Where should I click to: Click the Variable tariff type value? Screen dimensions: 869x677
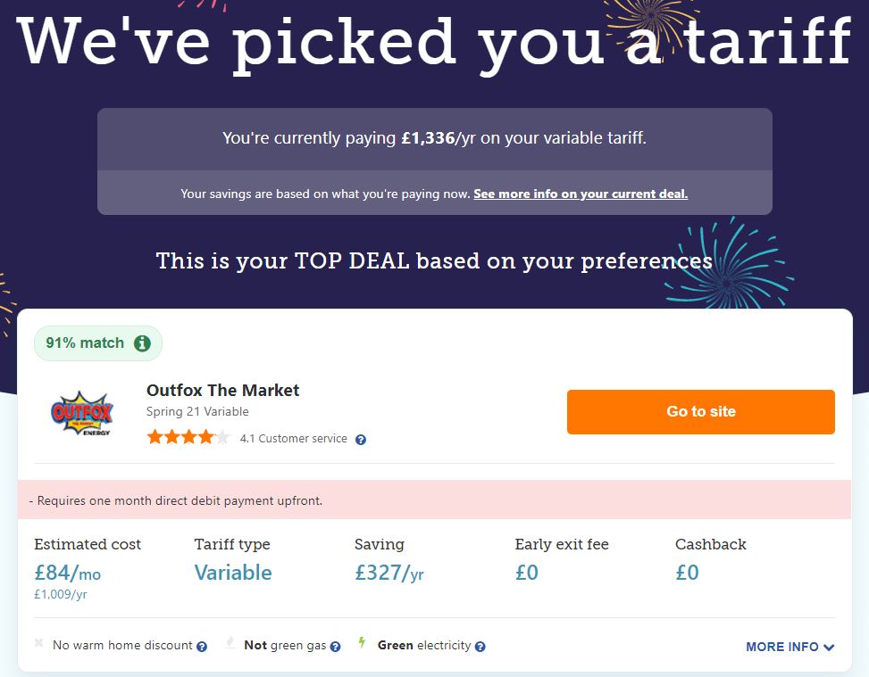pos(233,573)
